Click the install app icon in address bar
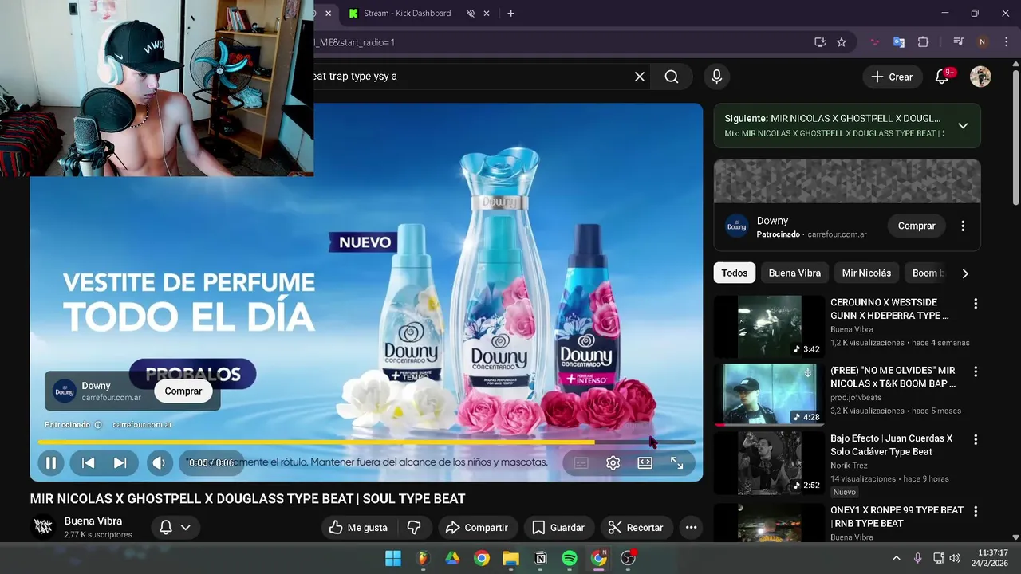Image resolution: width=1021 pixels, height=574 pixels. tap(820, 42)
